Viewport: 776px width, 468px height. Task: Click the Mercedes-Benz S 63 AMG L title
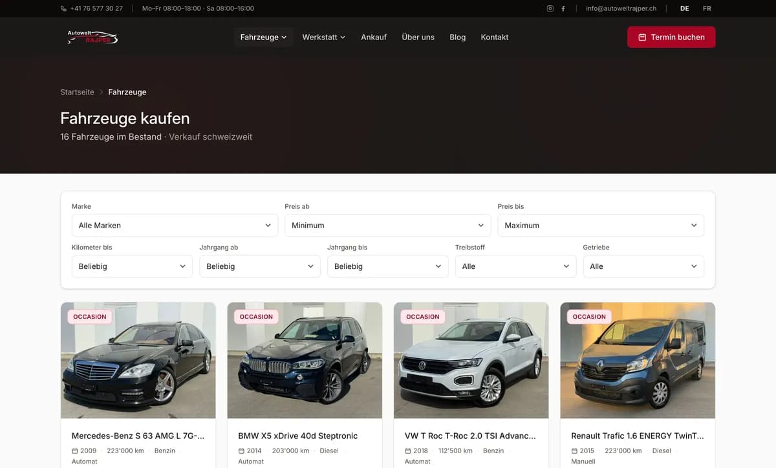[x=138, y=436]
